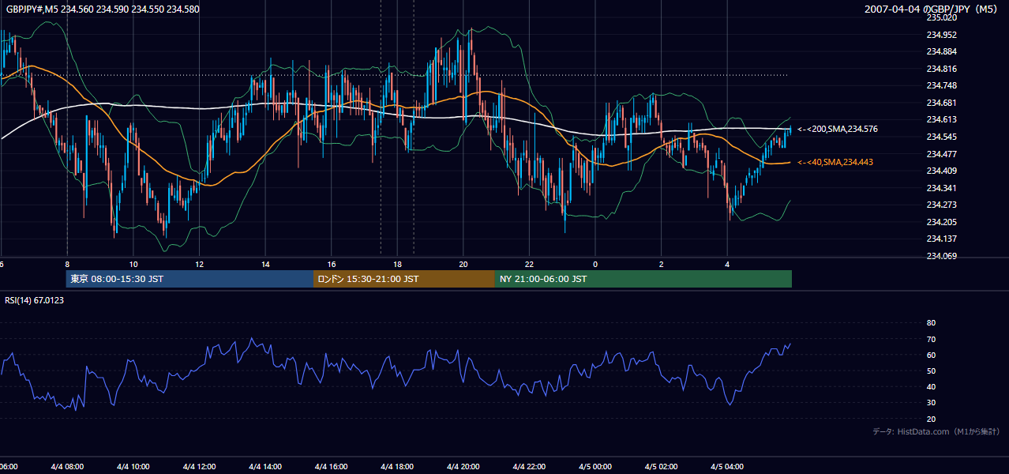Image resolution: width=1009 pixels, height=474 pixels.
Task: Select price level 234.884 on the axis
Action: click(942, 52)
